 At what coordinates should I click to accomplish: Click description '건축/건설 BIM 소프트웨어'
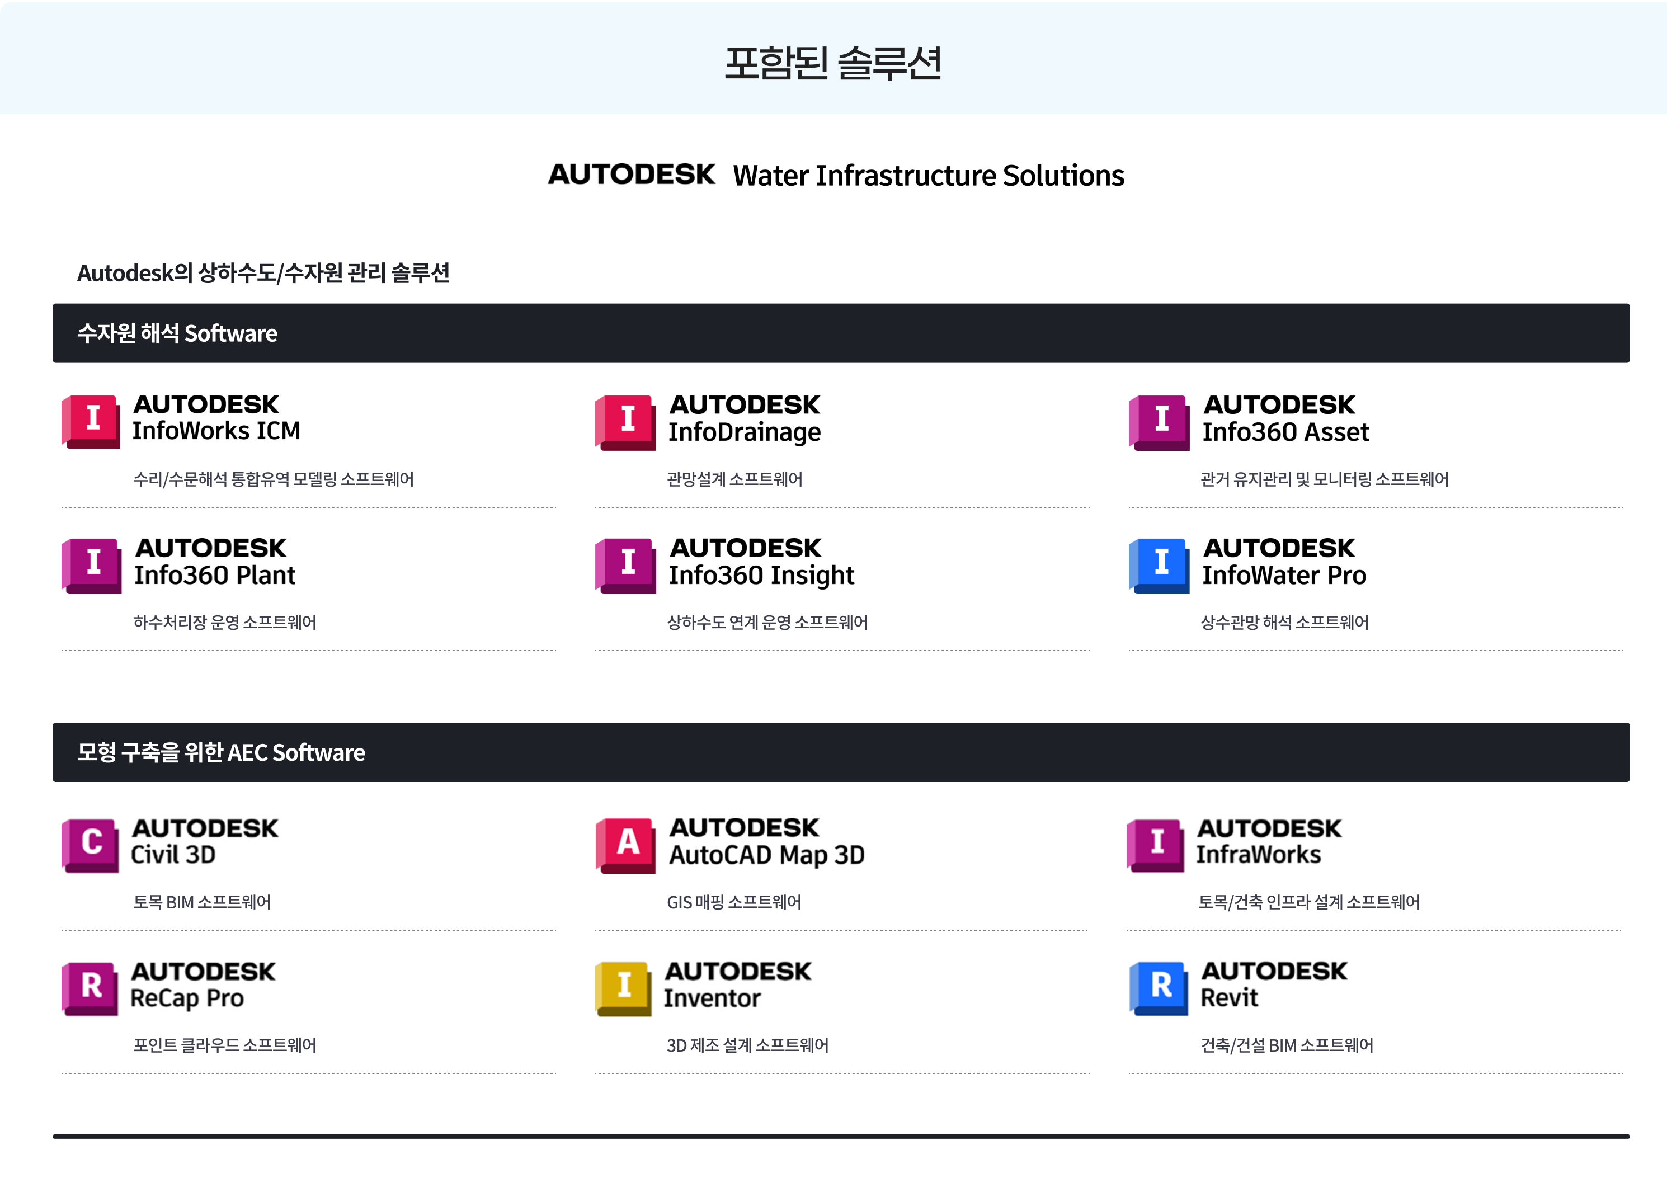coord(1286,1045)
